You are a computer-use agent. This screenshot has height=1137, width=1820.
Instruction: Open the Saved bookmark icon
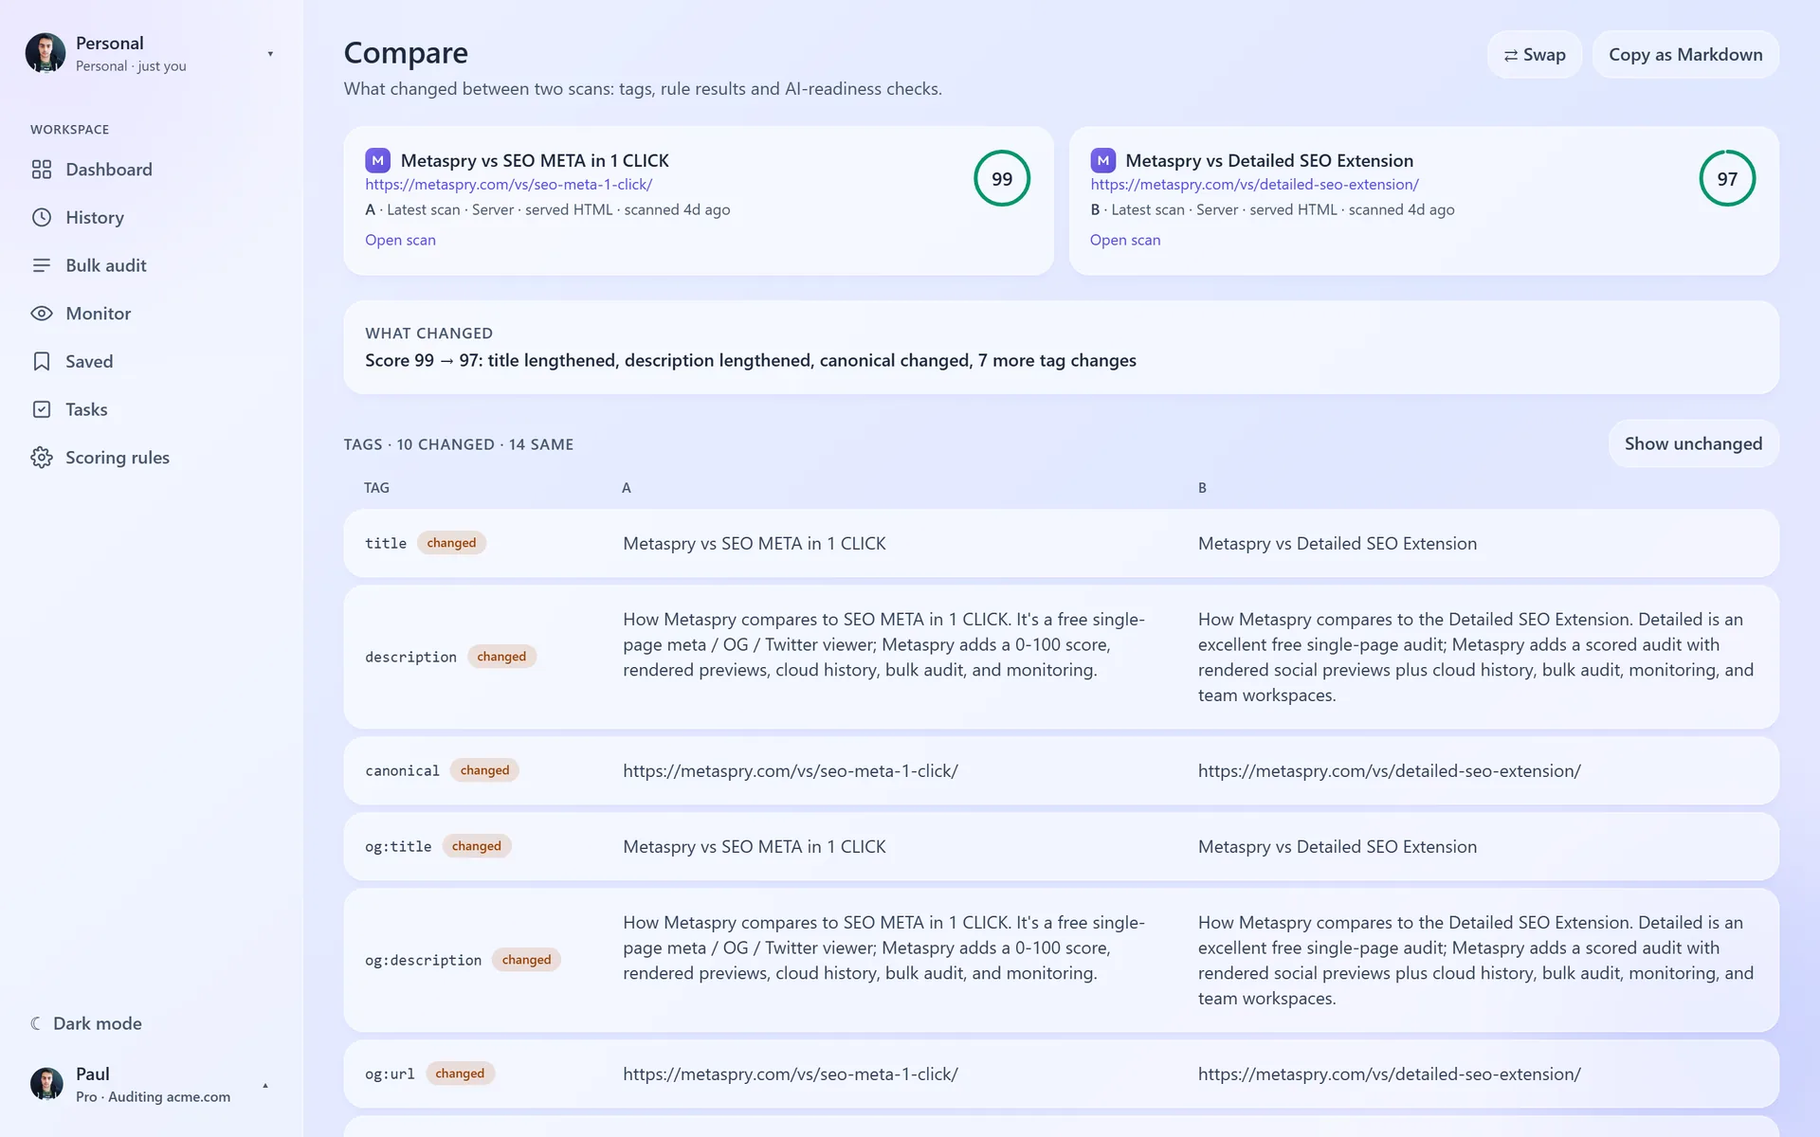[42, 361]
